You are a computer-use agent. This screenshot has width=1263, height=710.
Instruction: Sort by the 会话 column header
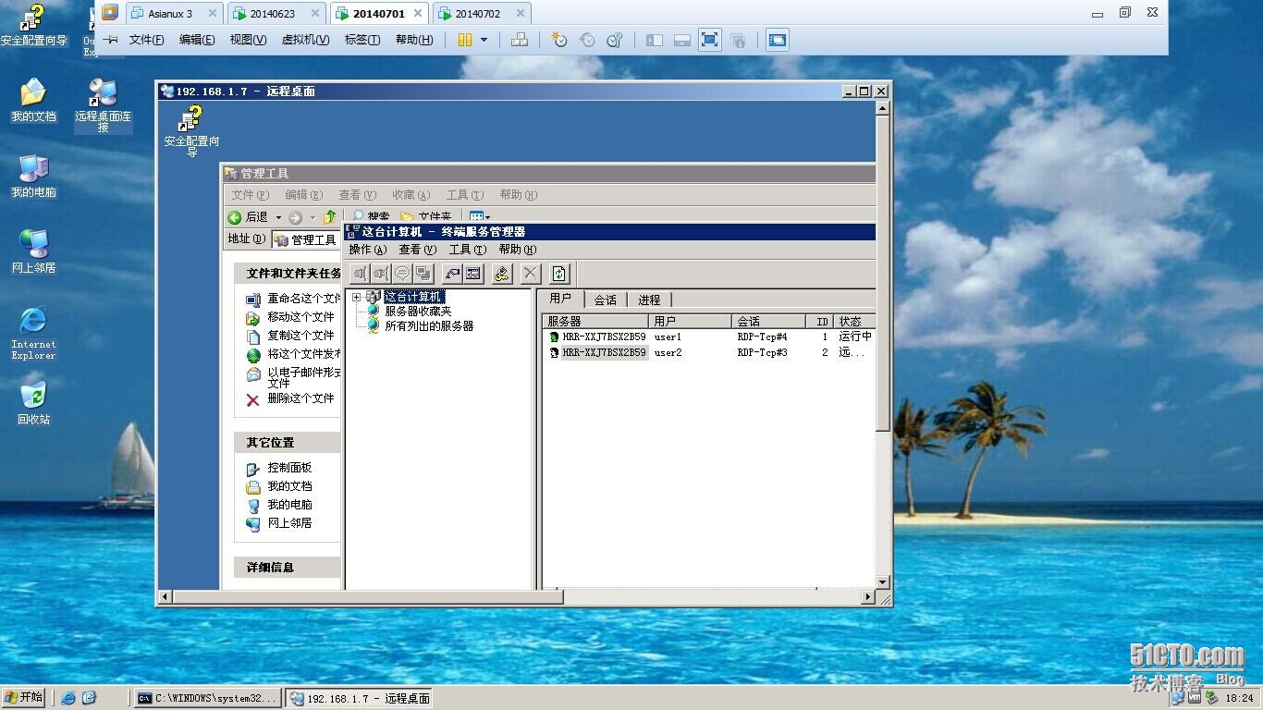click(768, 321)
